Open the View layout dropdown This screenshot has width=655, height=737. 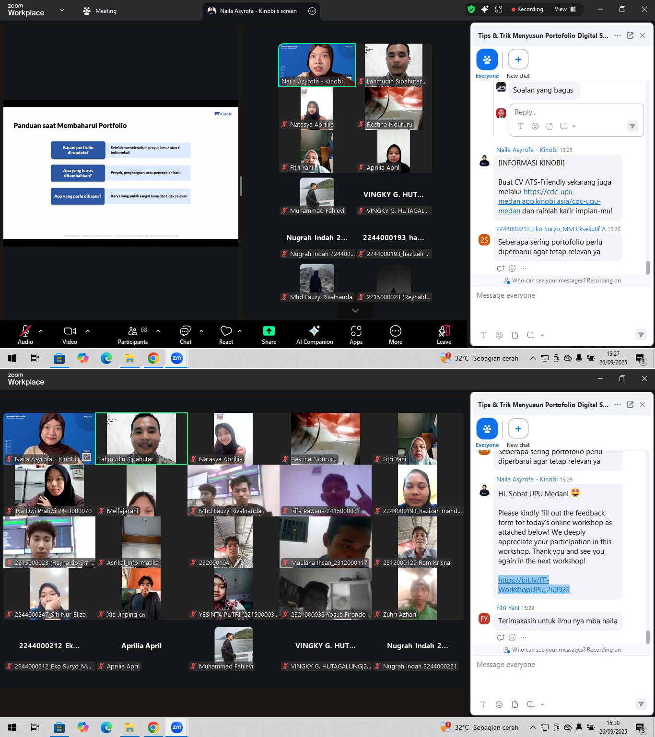coord(565,9)
